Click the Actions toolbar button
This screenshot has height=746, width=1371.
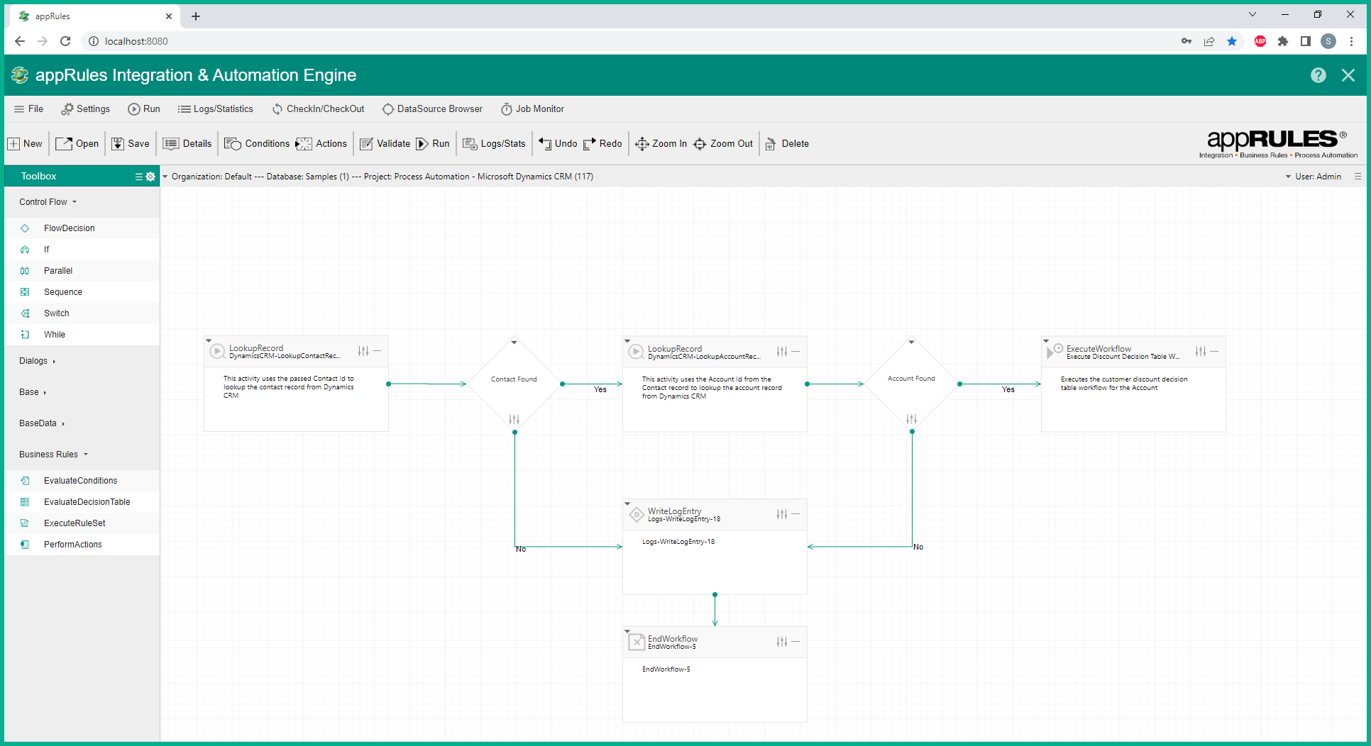click(x=321, y=143)
